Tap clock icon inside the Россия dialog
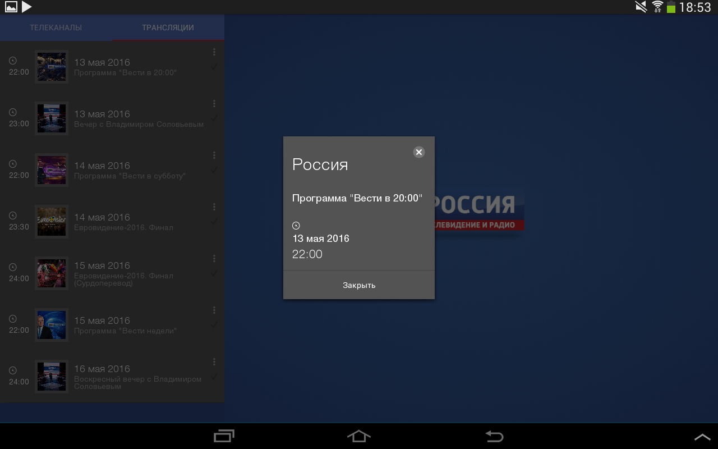 point(296,226)
